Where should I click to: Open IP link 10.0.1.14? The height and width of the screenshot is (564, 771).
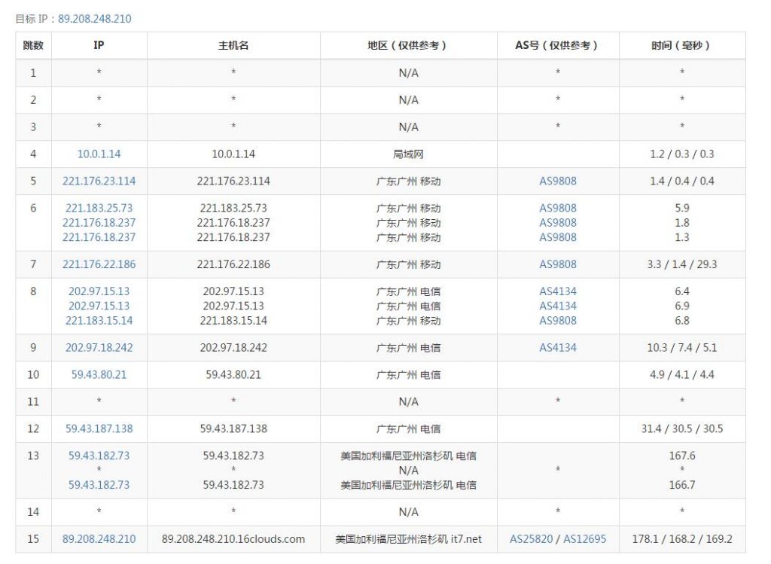(99, 154)
